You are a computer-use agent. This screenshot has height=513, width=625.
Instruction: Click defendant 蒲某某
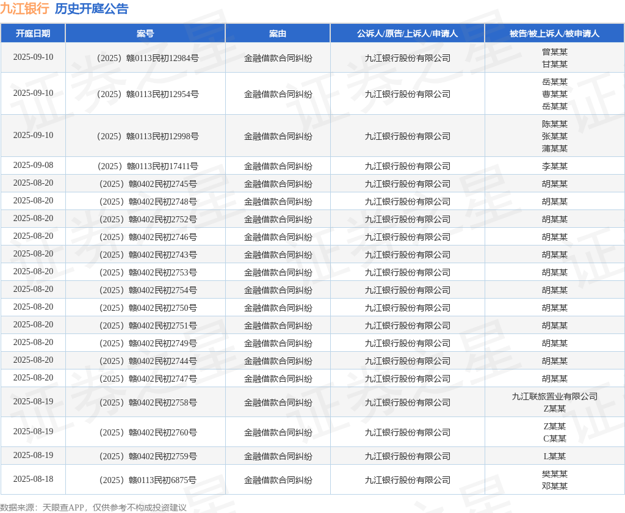click(x=554, y=148)
